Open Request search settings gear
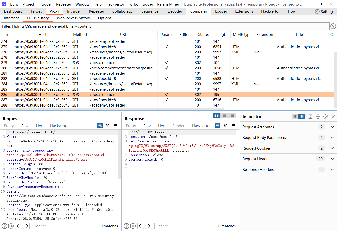This screenshot has height=231, width=337. 11,226
